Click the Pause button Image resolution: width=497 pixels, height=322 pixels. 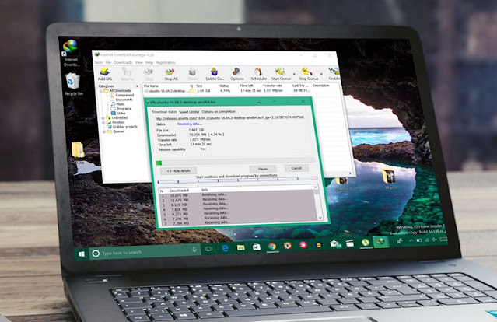click(263, 169)
